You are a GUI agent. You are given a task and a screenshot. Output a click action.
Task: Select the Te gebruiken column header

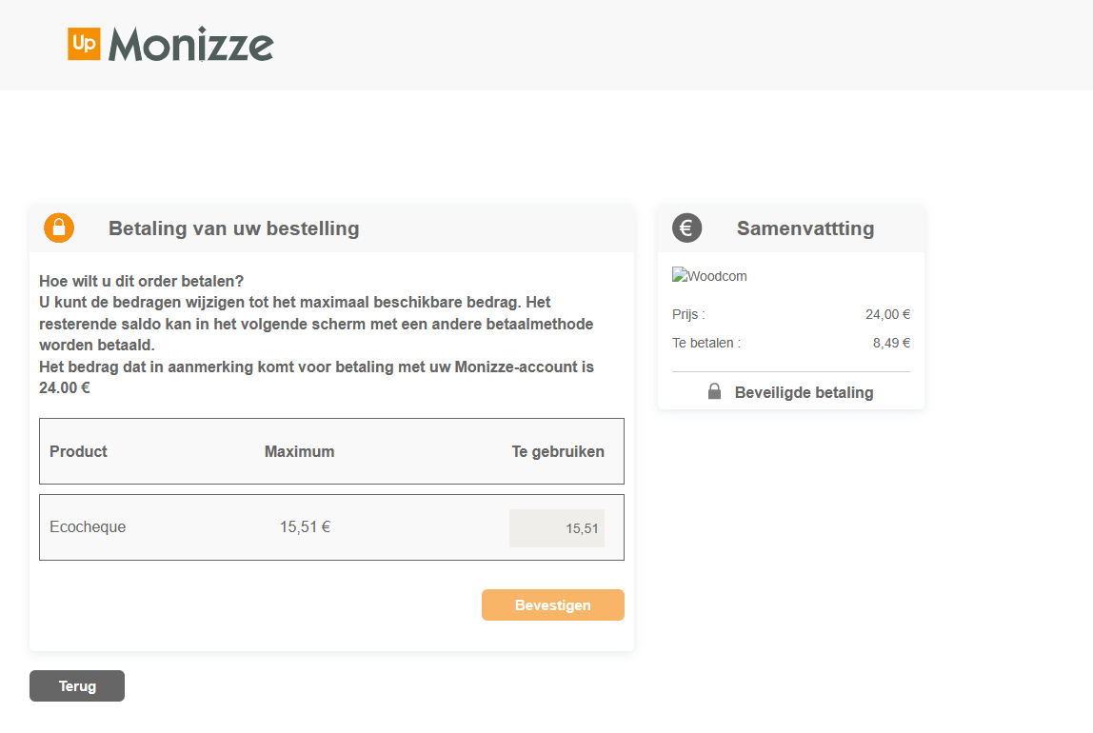pyautogui.click(x=558, y=451)
